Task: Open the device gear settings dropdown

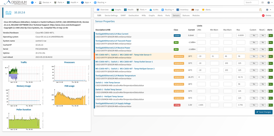Action: [x=268, y=10]
